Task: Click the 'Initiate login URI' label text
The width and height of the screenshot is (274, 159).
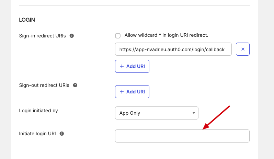Action: click(38, 134)
